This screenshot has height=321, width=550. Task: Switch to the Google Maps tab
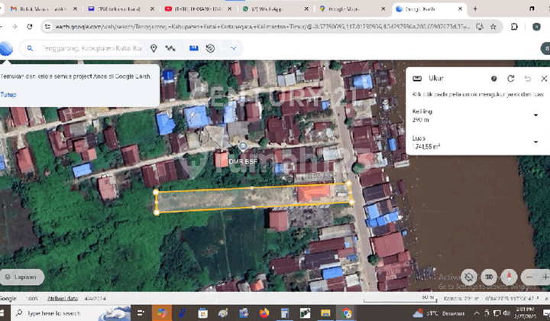click(353, 8)
